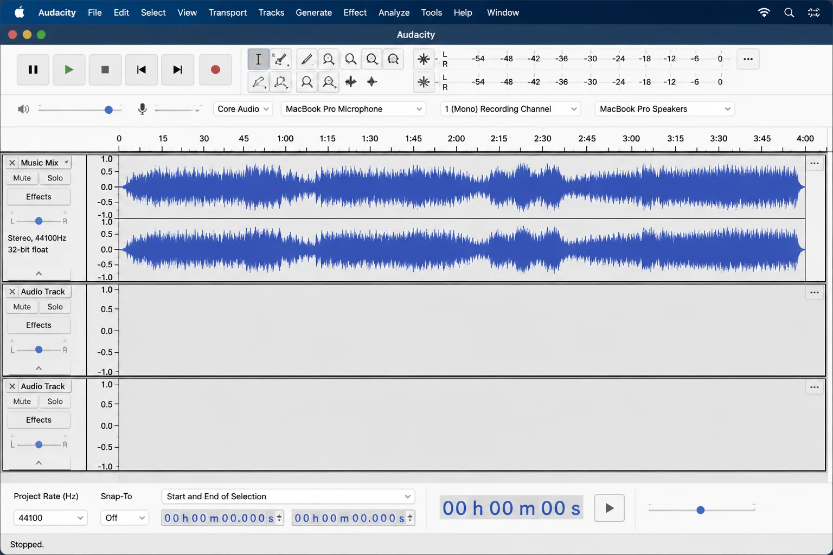Image resolution: width=833 pixels, height=555 pixels.
Task: Close the first Audio Track
Action: (x=12, y=292)
